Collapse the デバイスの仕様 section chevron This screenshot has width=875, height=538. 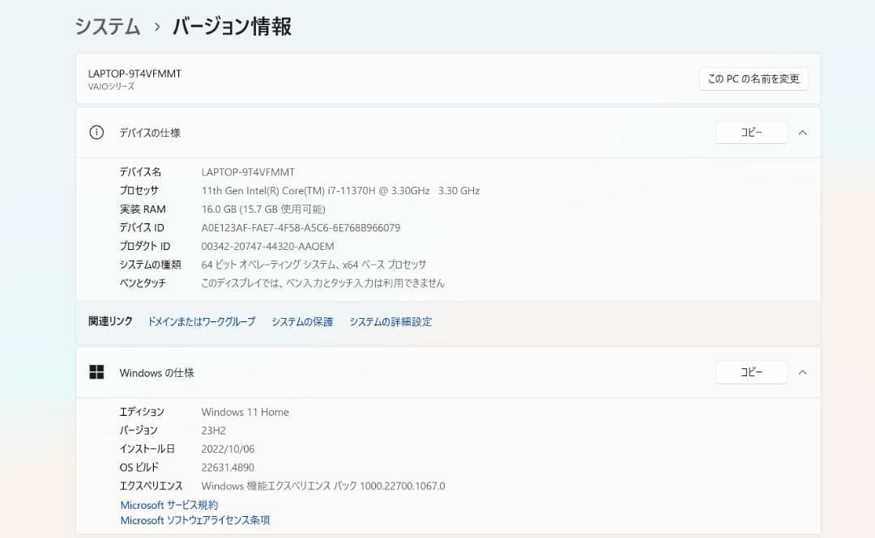pyautogui.click(x=802, y=132)
